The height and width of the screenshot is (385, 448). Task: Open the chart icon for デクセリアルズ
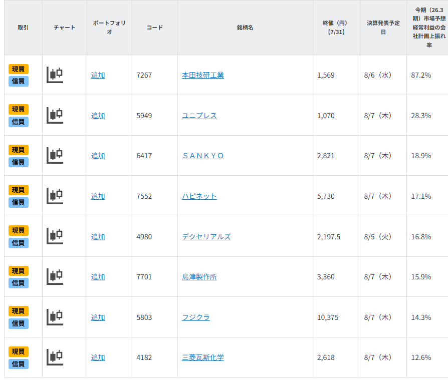(55, 236)
